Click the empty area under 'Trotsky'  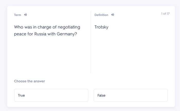131,52
